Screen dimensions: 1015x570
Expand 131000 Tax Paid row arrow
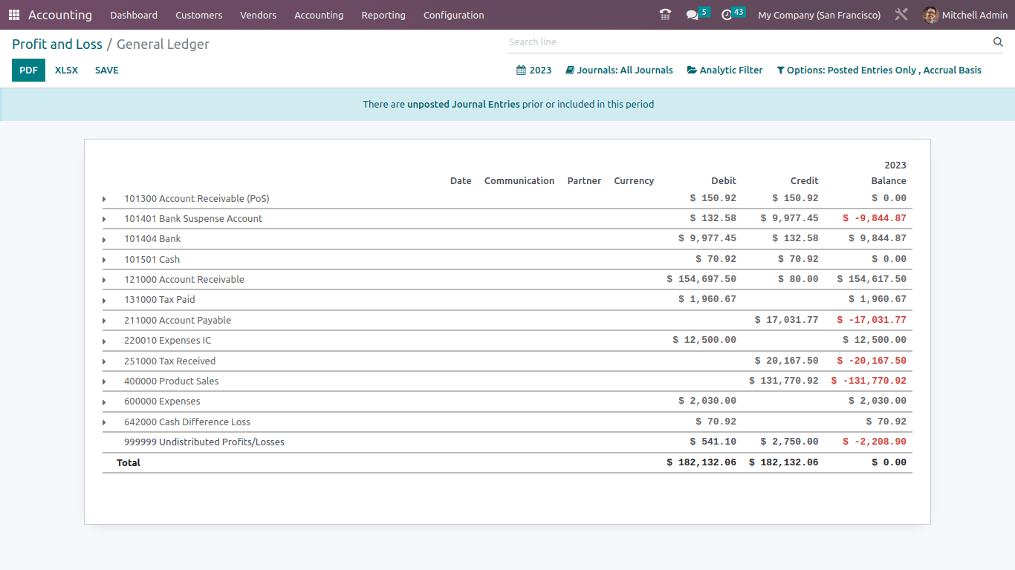104,300
